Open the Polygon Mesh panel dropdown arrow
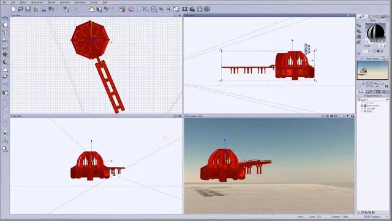 coord(387,96)
